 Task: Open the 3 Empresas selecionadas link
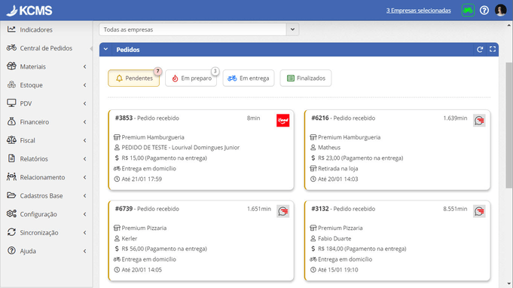tap(418, 11)
